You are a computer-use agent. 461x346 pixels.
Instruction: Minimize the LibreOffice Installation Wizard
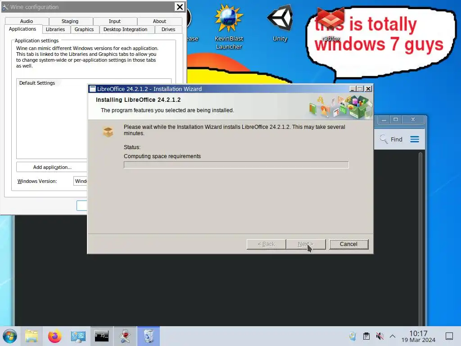[353, 89]
